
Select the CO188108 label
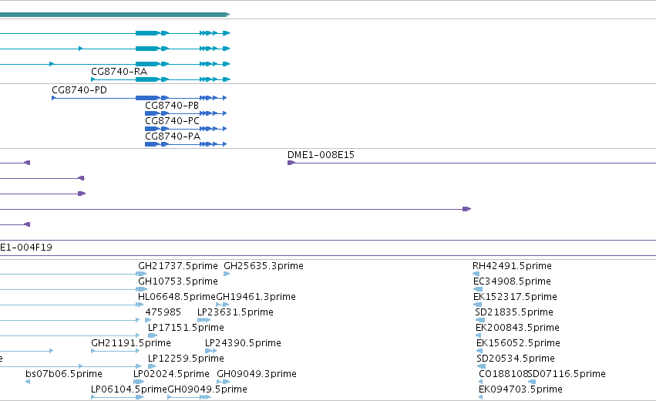(503, 374)
